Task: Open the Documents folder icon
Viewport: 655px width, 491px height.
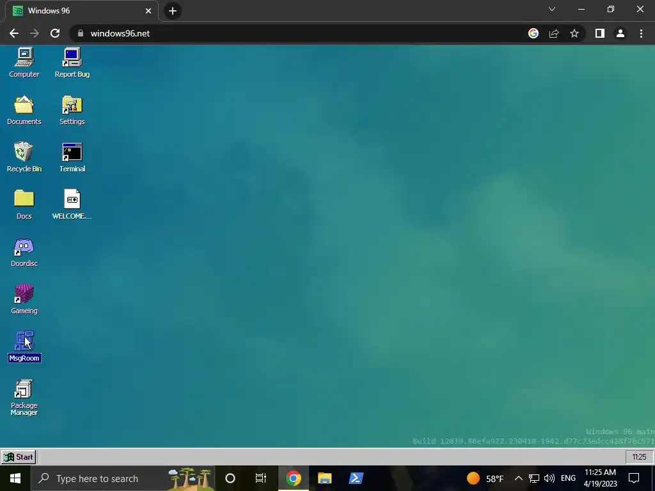Action: point(24,110)
